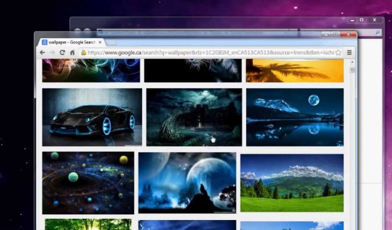392x230 pixels.
Task: Open the colorful smoke wallpaper thumbnail
Action: click(91, 71)
